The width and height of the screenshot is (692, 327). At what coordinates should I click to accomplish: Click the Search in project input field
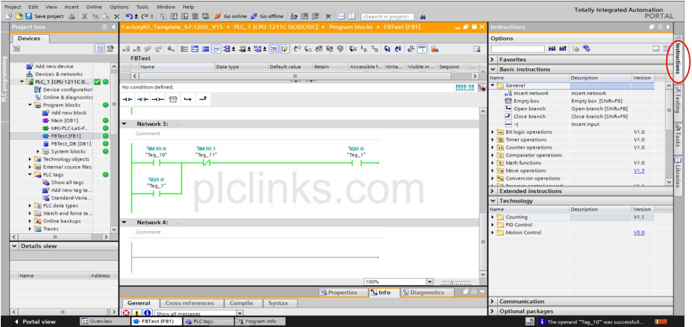click(387, 17)
